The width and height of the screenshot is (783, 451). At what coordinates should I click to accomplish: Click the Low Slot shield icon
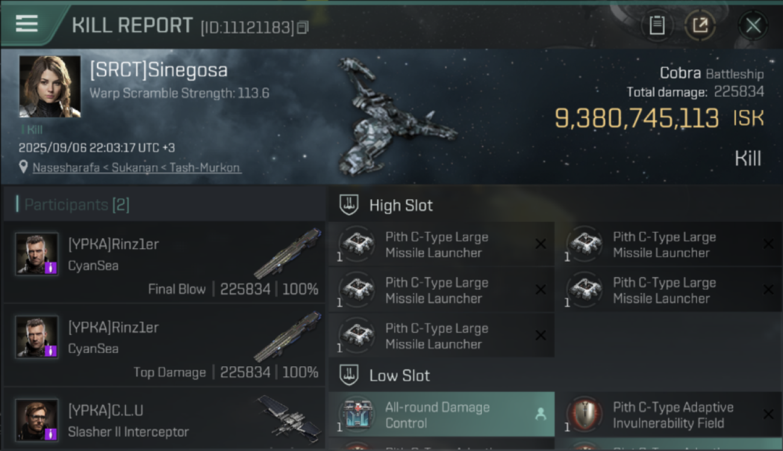pos(349,375)
